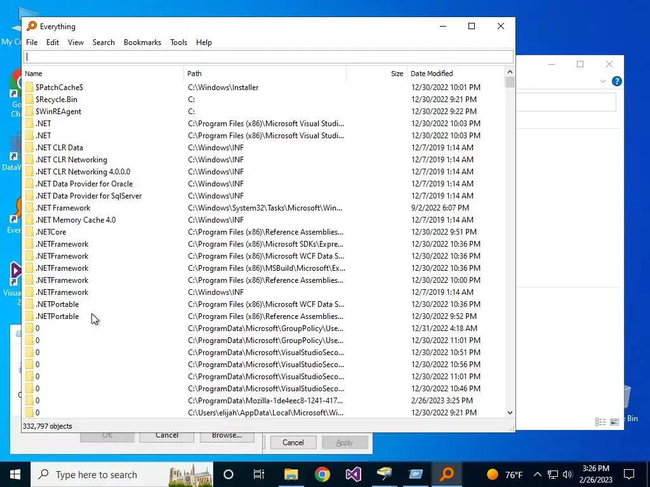Screen dimensions: 650x487
Task: Click the volume speaker icon in system tray
Action: point(567,474)
